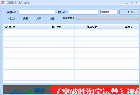Viewport: 140px width, 95px height.
Task: Maximize the window
Action: [132, 3]
